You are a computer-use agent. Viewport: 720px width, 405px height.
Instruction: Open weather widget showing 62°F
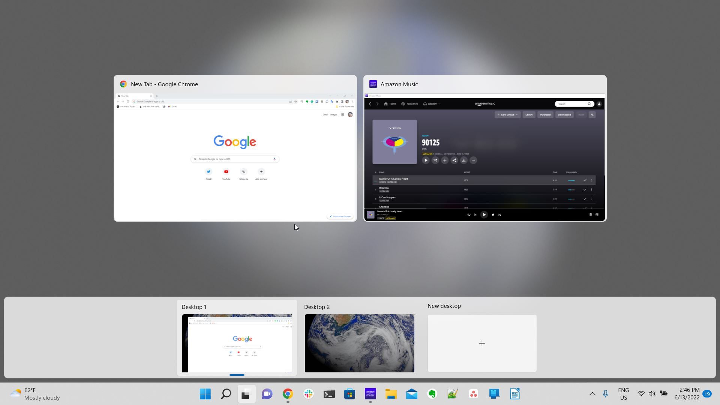pyautogui.click(x=36, y=394)
